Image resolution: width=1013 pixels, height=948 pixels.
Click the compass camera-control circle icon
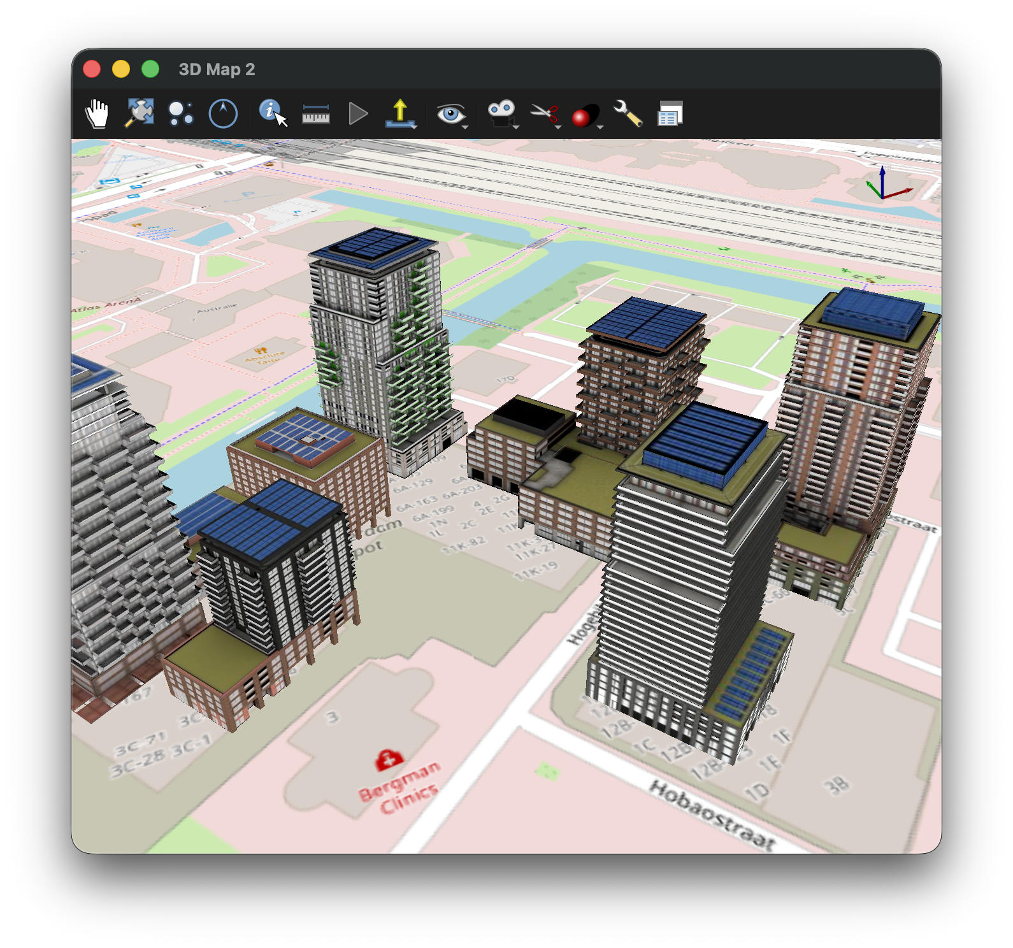point(223,114)
